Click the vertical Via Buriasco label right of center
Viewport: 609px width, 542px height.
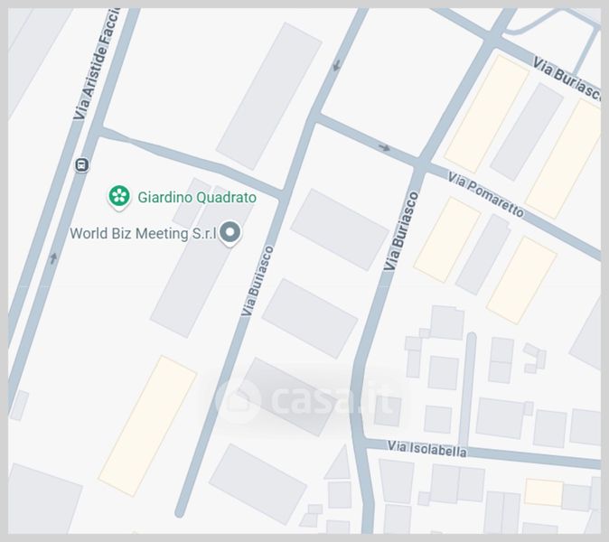[401, 231]
